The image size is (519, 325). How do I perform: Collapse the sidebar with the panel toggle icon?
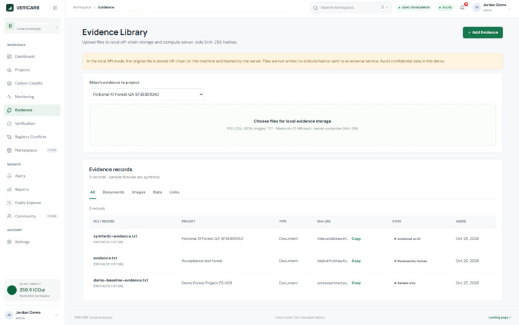[55, 8]
